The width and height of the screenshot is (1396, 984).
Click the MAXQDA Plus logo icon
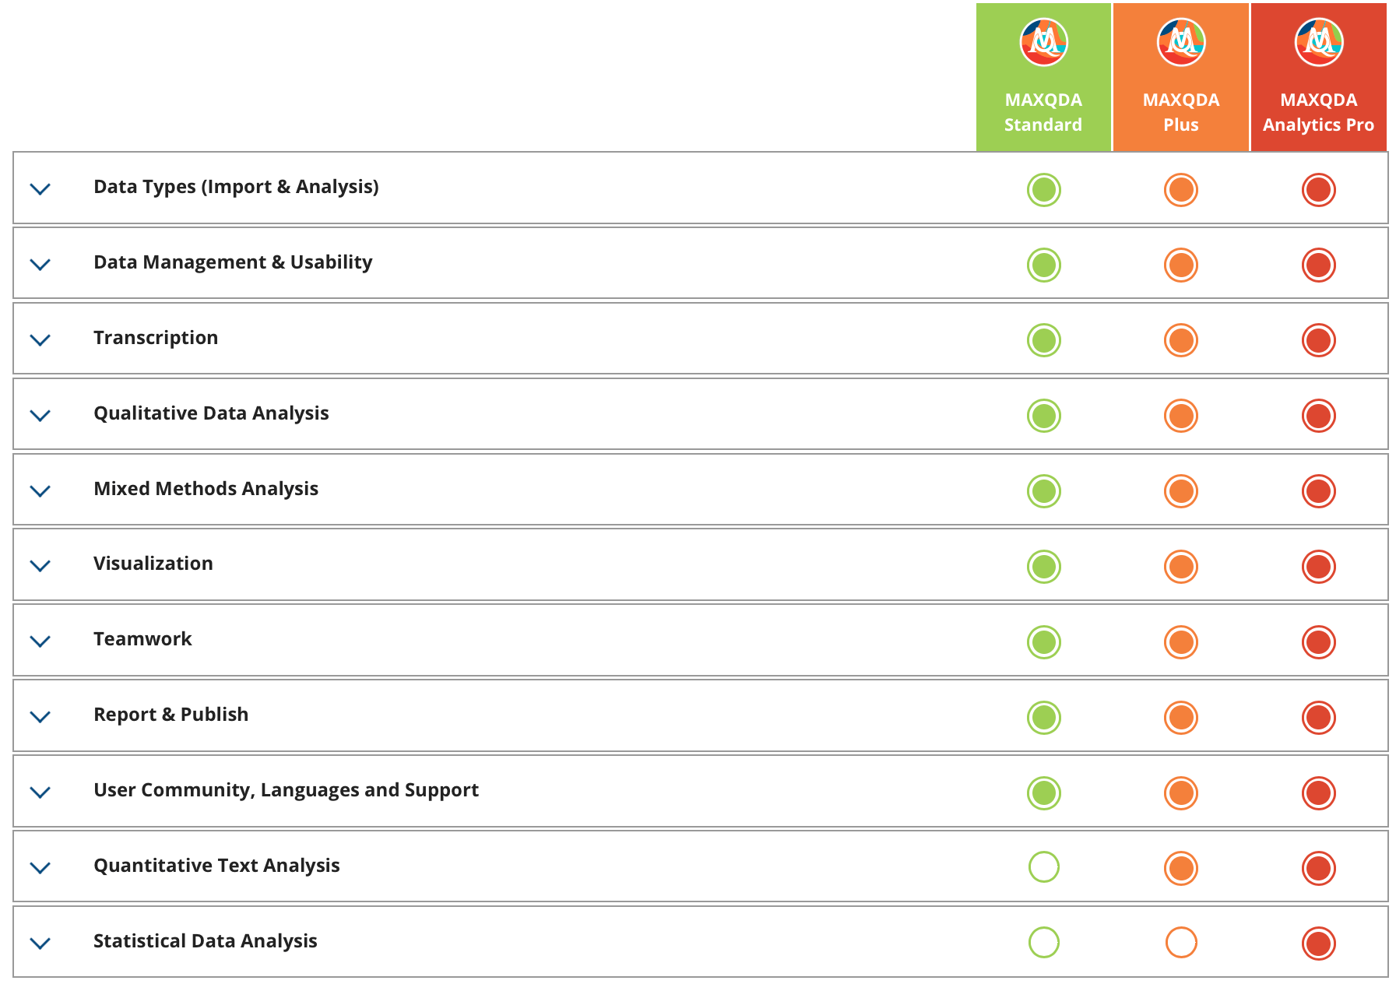pyautogui.click(x=1181, y=42)
